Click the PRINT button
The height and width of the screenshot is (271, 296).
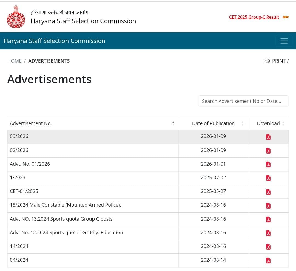point(276,61)
